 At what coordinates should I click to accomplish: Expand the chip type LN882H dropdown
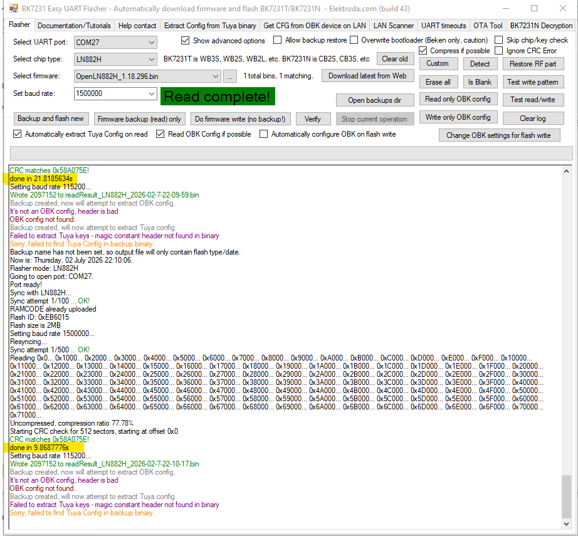(x=152, y=60)
